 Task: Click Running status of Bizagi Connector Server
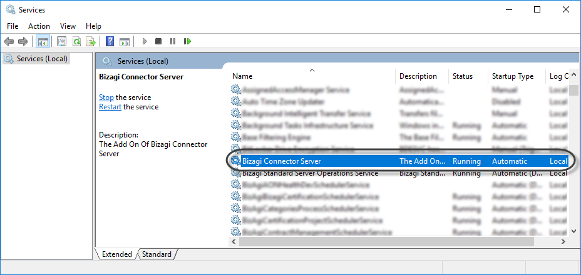click(466, 161)
